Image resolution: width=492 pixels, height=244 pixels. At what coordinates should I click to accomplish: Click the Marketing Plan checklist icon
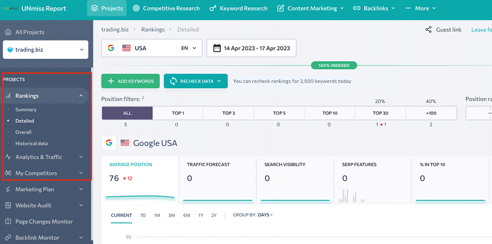[9, 189]
